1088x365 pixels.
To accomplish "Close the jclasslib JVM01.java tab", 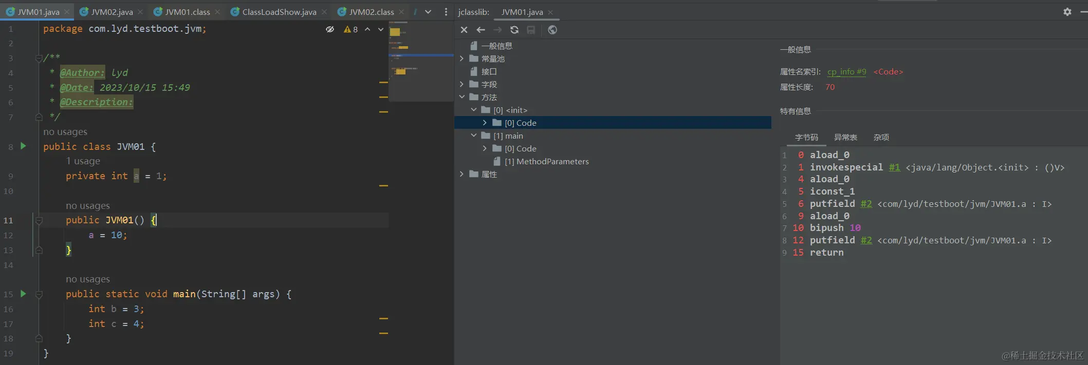I will (x=550, y=12).
